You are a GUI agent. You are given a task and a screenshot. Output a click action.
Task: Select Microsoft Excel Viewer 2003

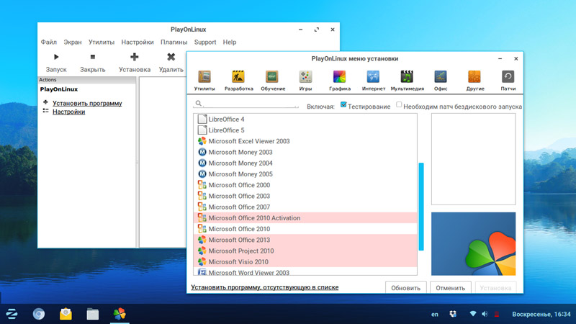tap(305, 141)
